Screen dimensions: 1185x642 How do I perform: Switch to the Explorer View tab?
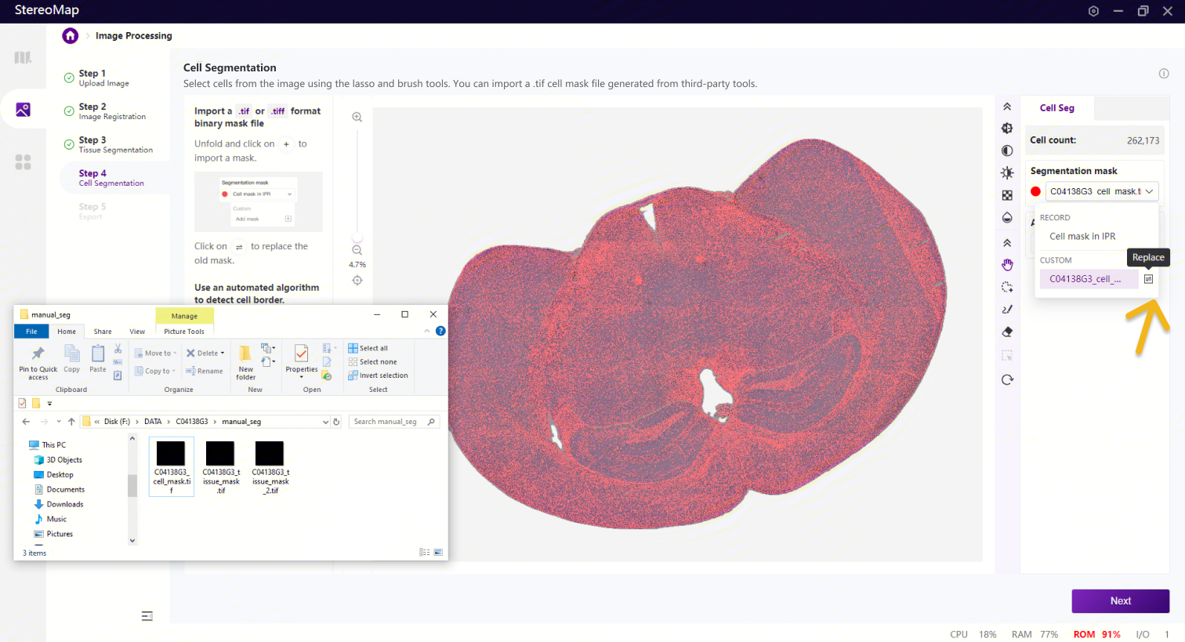[x=137, y=332]
